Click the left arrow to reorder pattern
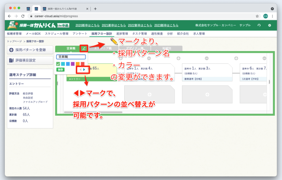This screenshot has height=180, width=282. (x=80, y=70)
